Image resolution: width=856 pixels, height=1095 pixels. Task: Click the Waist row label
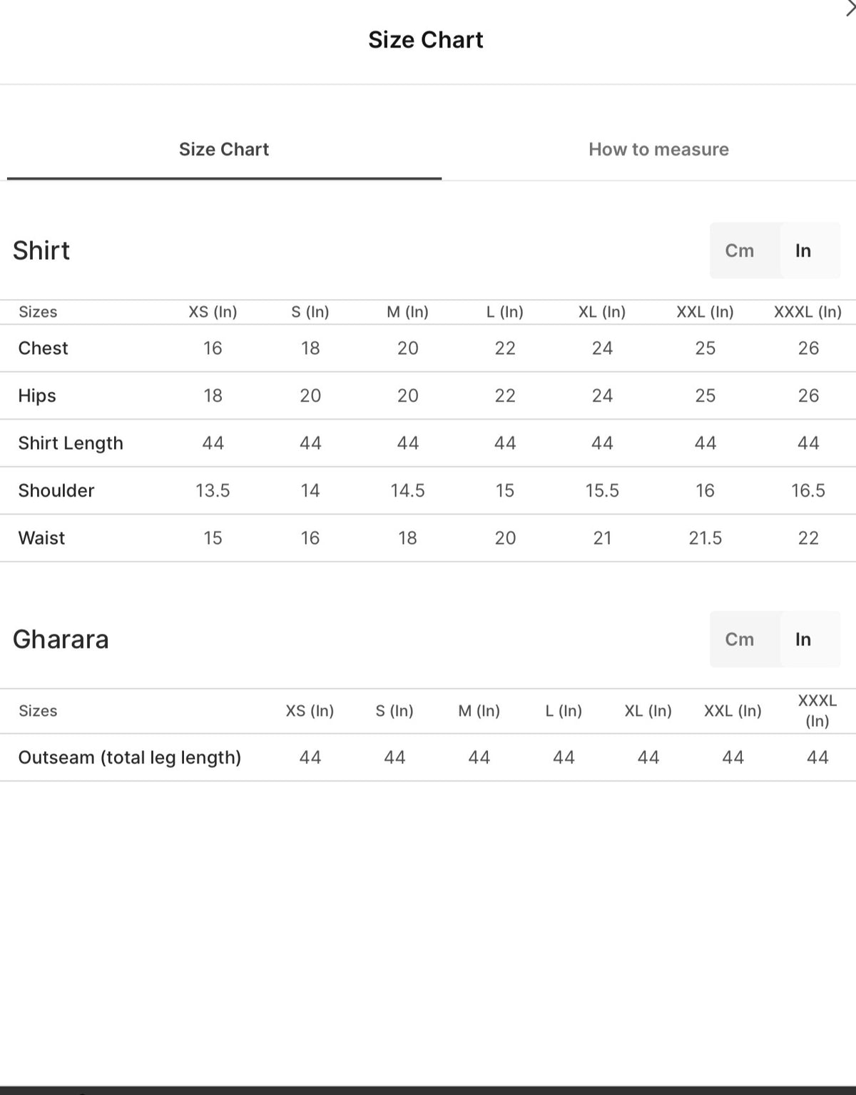(x=41, y=538)
